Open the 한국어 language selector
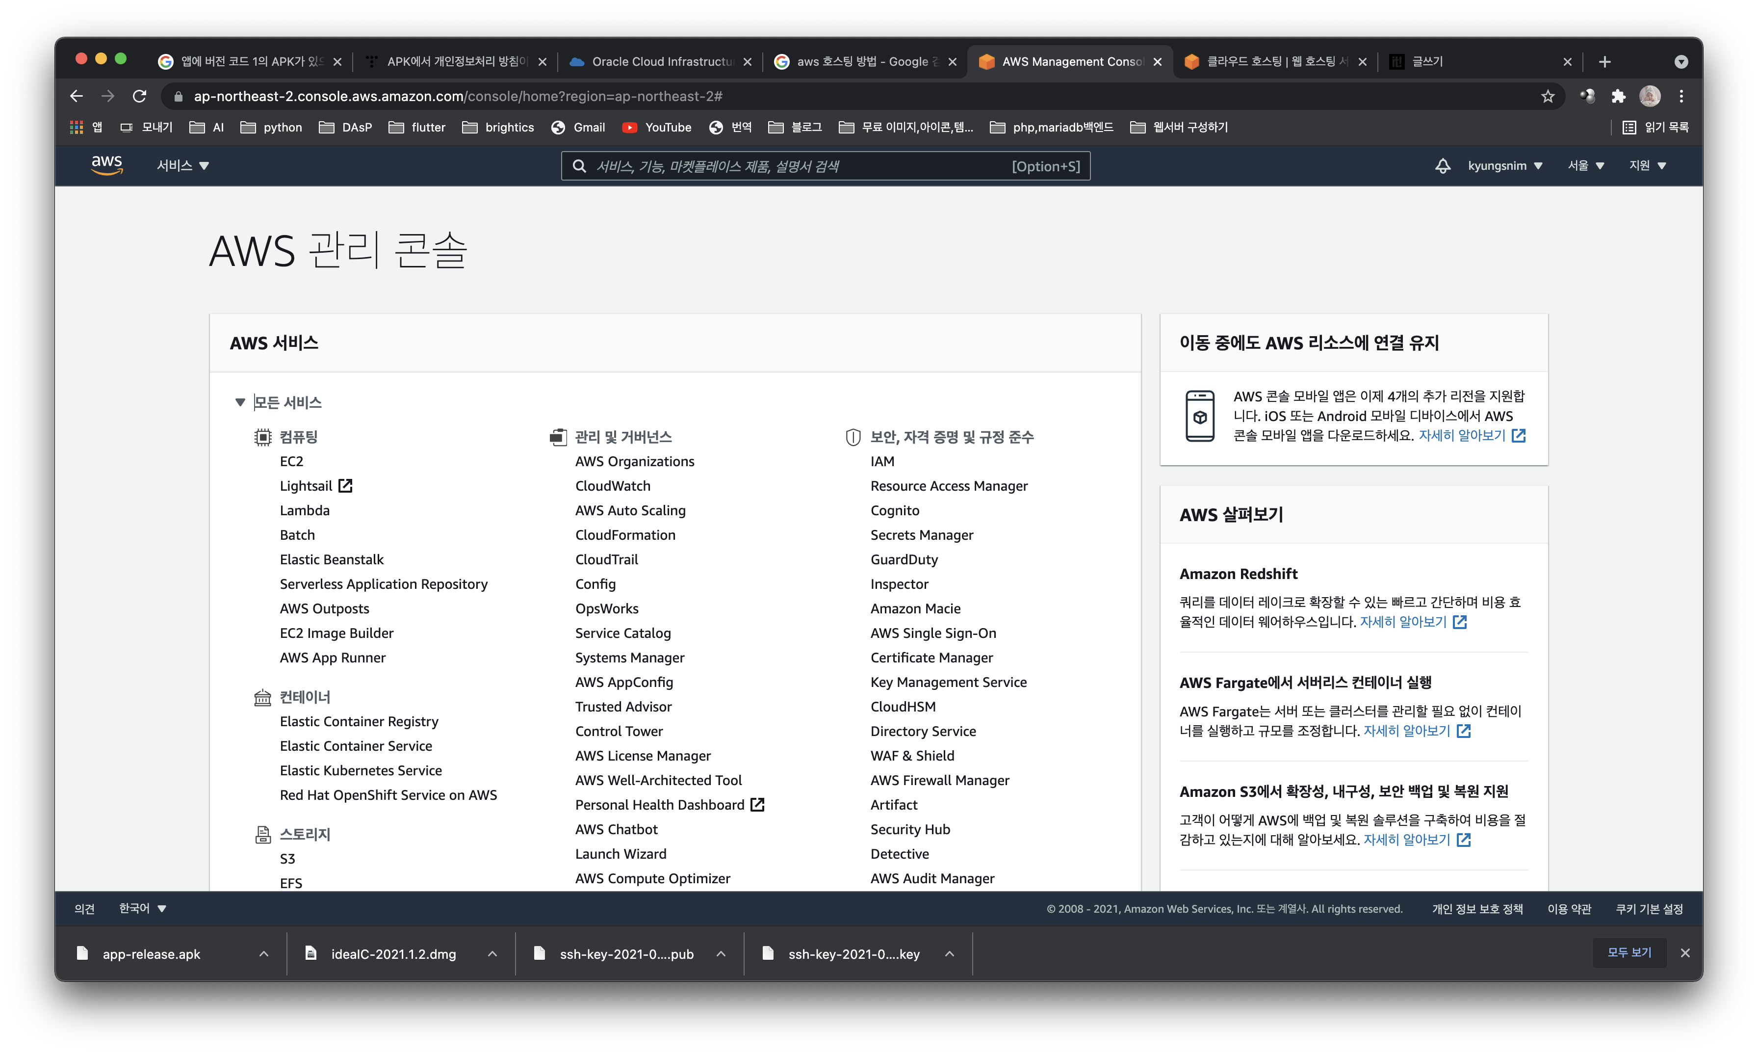1758x1054 pixels. click(142, 908)
